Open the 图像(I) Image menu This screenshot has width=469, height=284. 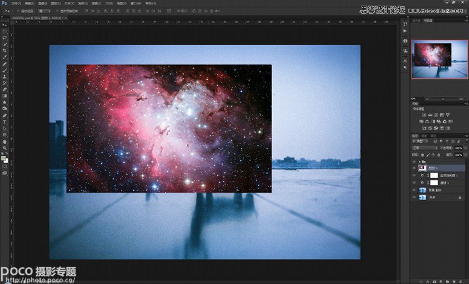pyautogui.click(x=43, y=4)
